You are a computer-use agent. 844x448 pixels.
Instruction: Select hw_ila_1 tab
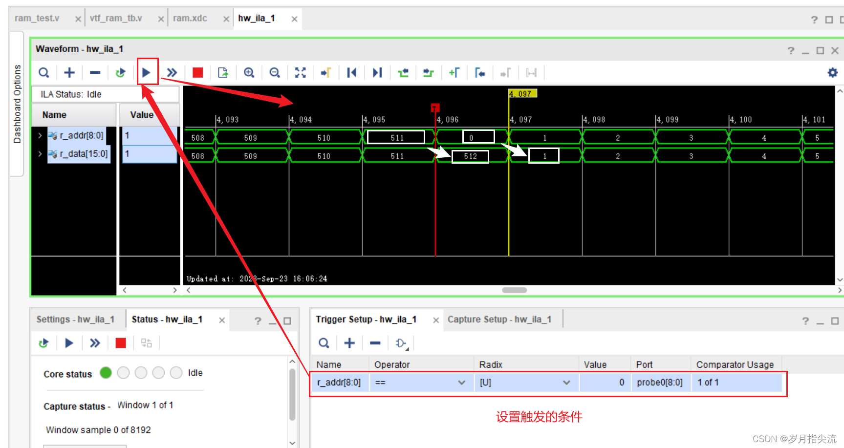point(257,18)
